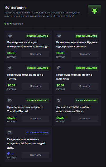Select the Twitter bird icon
Image resolution: width=106 pixels, height=167 pixels.
point(9,68)
